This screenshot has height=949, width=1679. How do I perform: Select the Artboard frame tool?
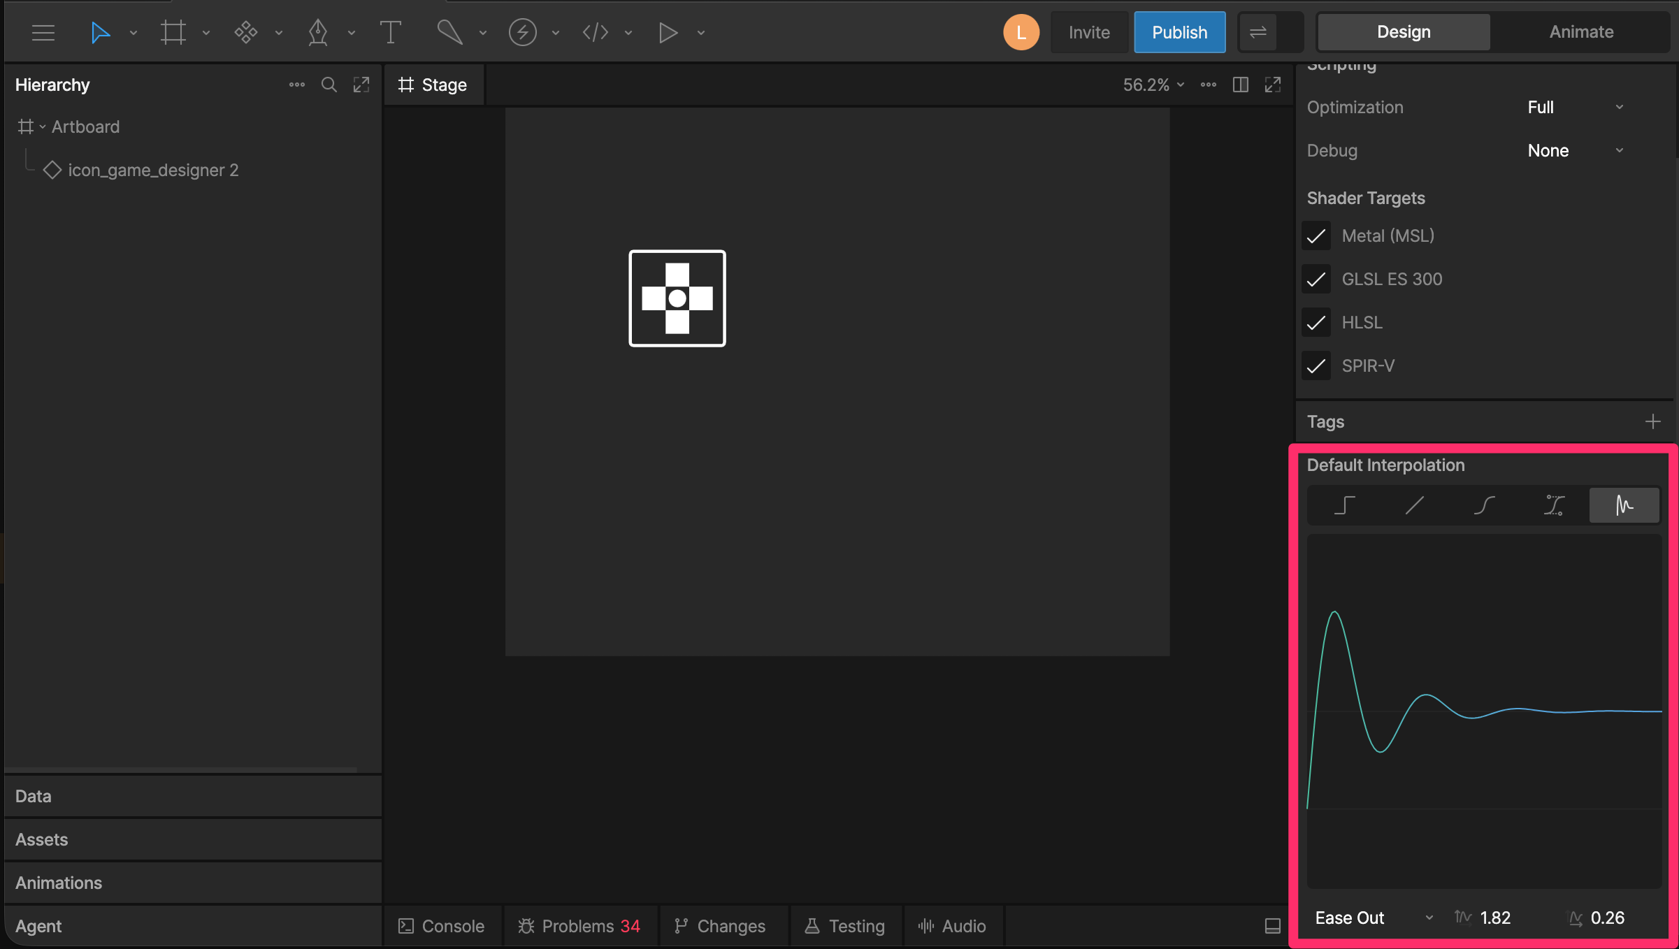click(x=173, y=32)
